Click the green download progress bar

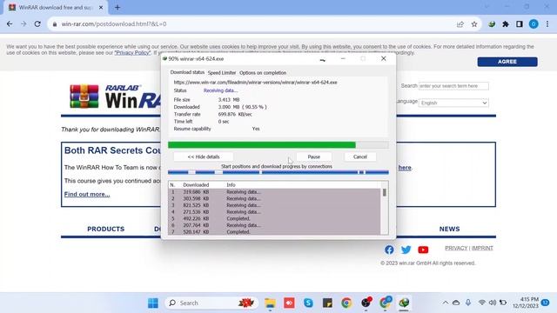(278, 145)
